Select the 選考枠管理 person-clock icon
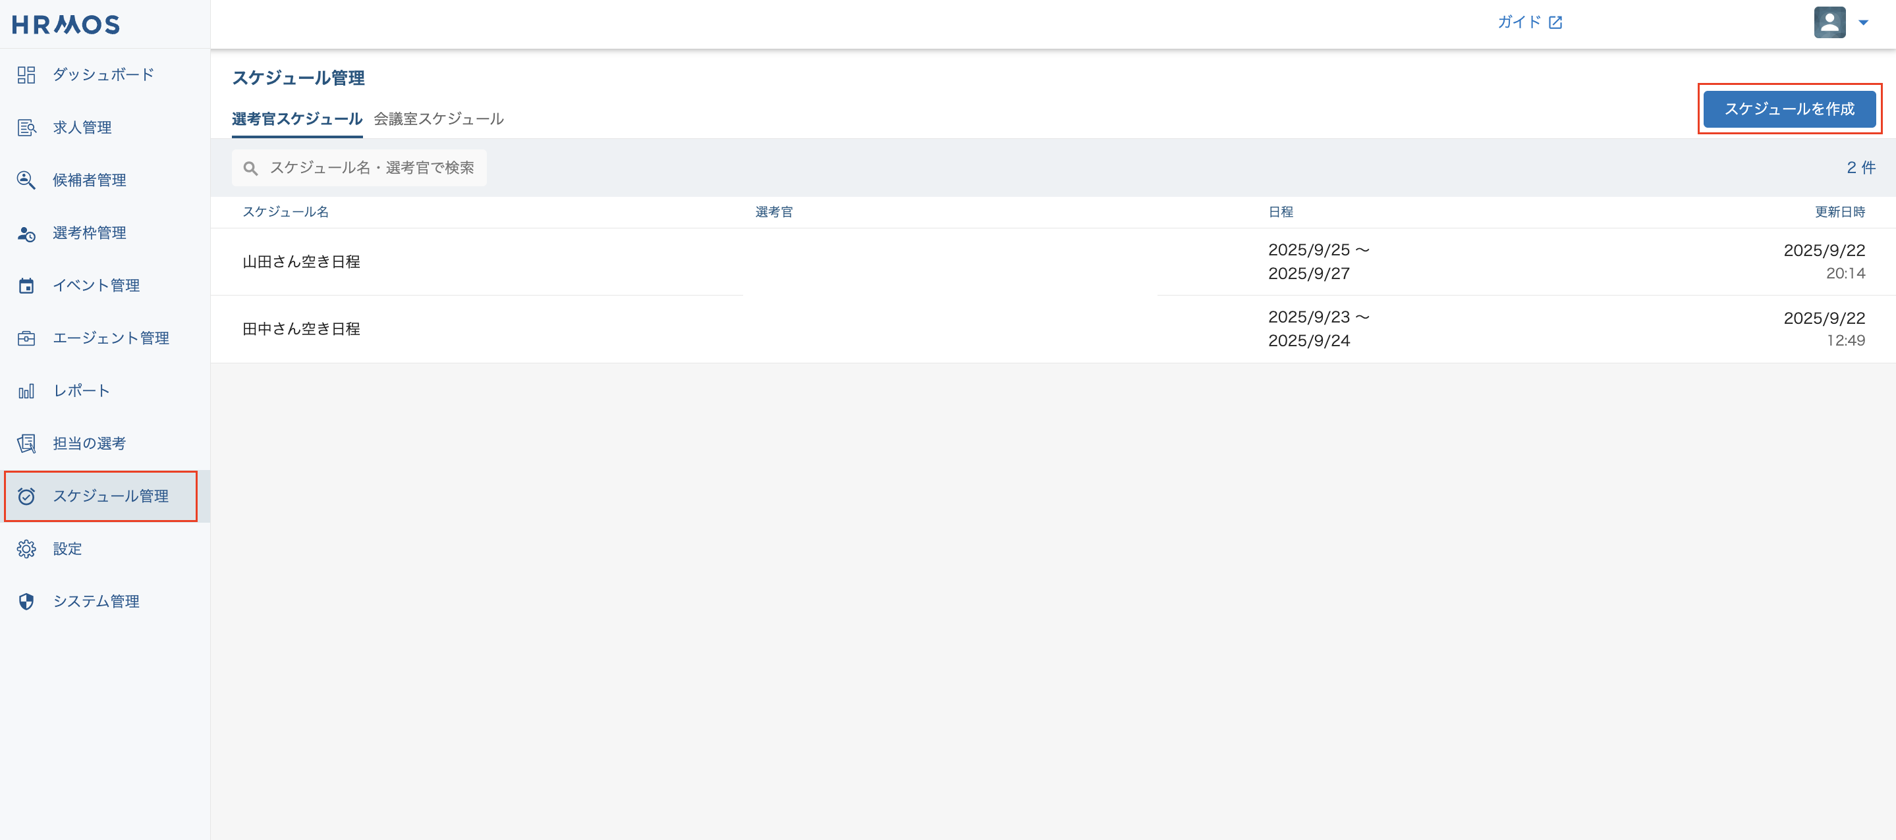This screenshot has width=1896, height=840. 26,233
